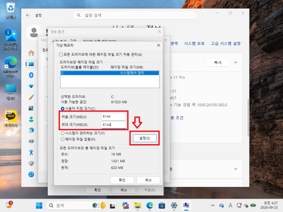Click the taskbar search box
The width and height of the screenshot is (283, 212).
pyautogui.click(x=76, y=206)
